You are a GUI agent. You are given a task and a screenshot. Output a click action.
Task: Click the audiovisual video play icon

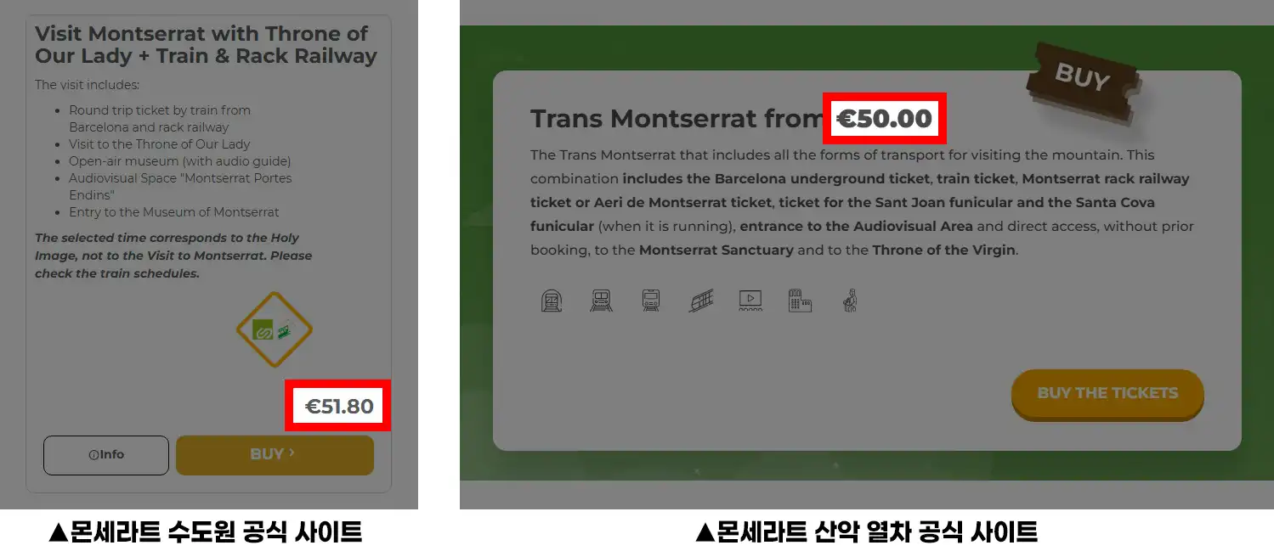coord(750,300)
